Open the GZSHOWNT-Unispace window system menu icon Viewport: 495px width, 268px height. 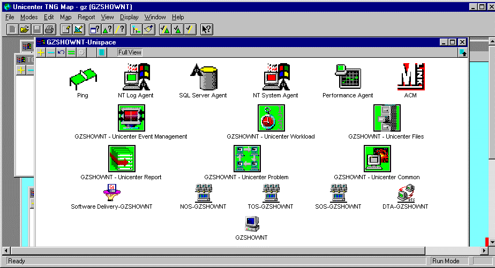pyautogui.click(x=41, y=42)
